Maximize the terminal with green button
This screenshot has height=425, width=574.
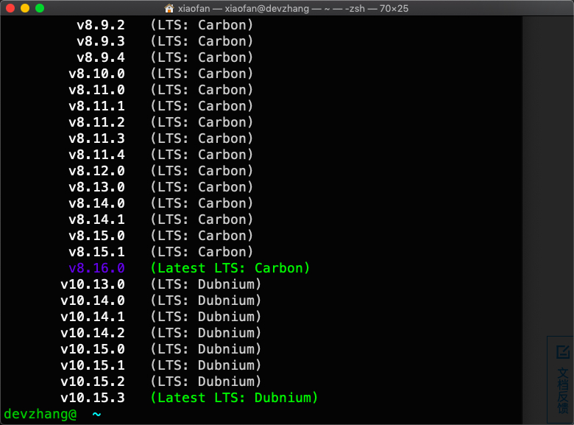(40, 8)
